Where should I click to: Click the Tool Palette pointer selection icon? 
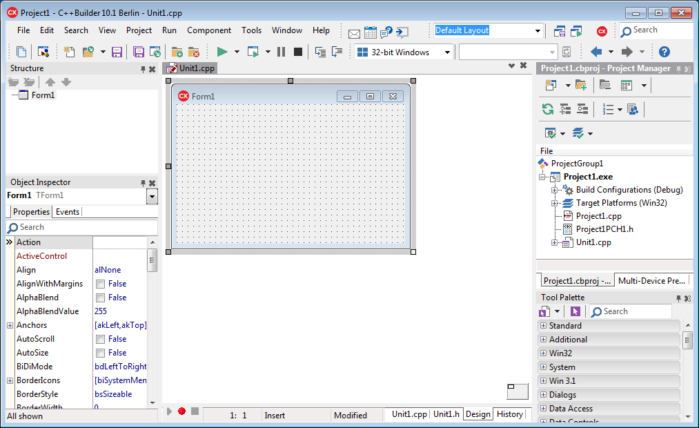click(575, 311)
